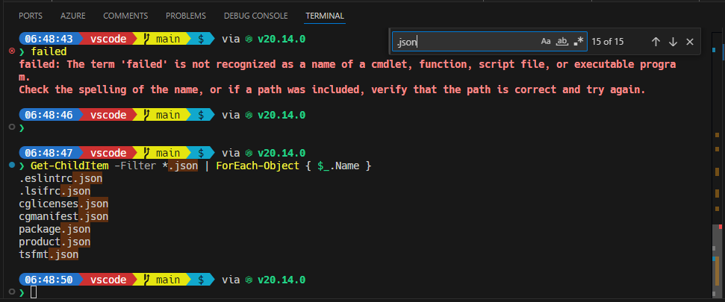Click gray circle decoration at current prompt
This screenshot has width=725, height=302.
pos(11,292)
